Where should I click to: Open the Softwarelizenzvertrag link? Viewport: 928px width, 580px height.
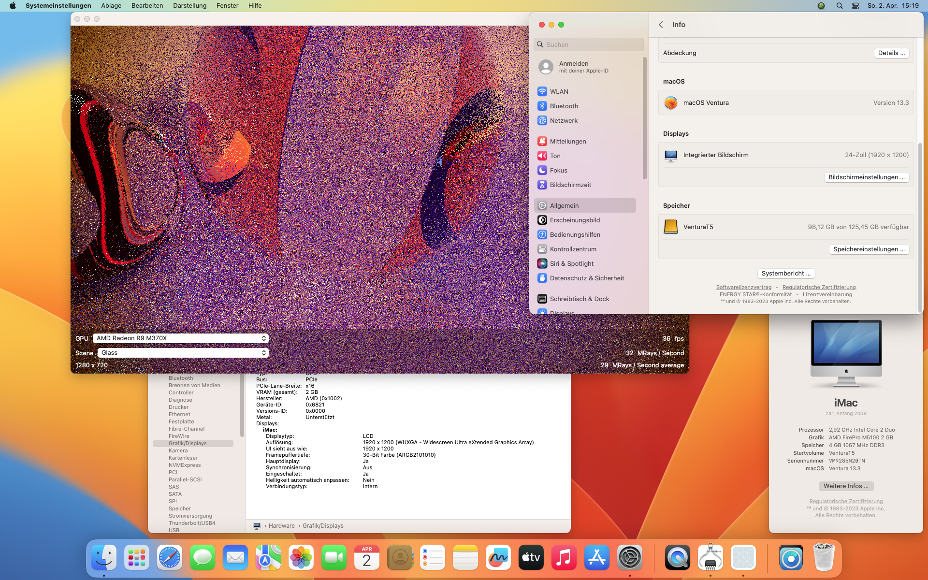[x=743, y=287]
